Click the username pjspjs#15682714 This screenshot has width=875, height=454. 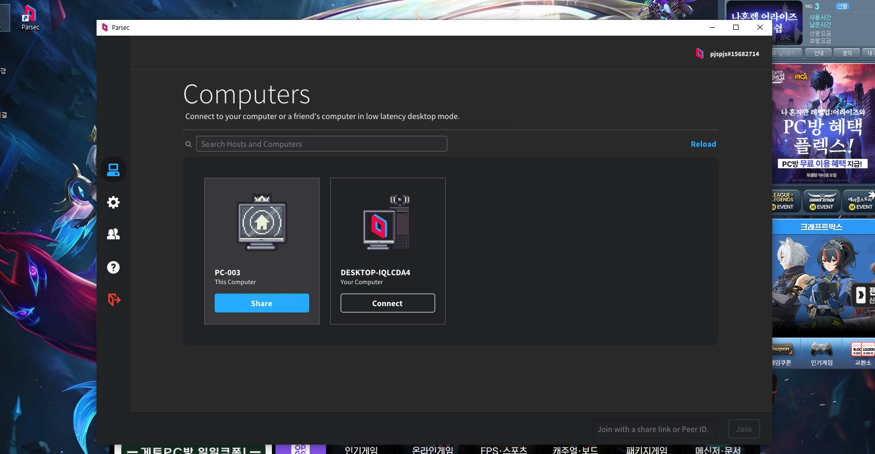coord(734,54)
